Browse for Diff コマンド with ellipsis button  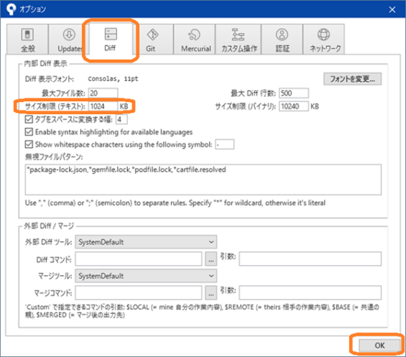211,259
